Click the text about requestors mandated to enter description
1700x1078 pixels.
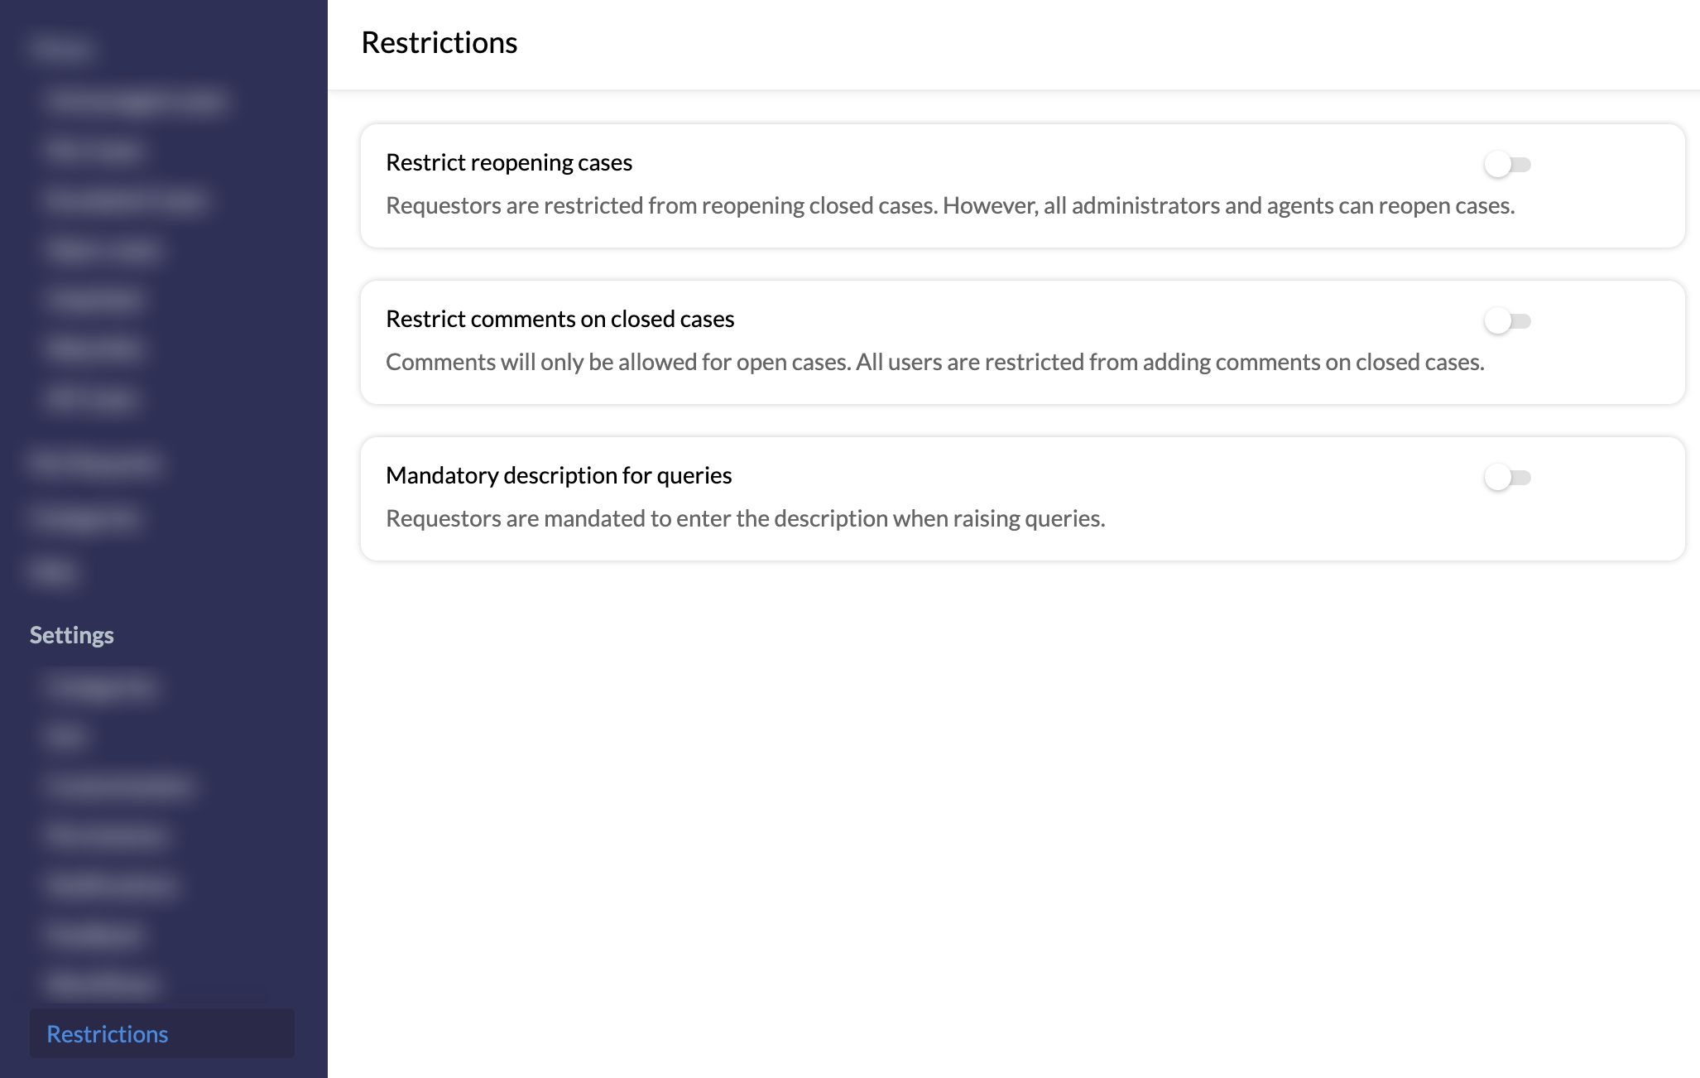click(746, 518)
